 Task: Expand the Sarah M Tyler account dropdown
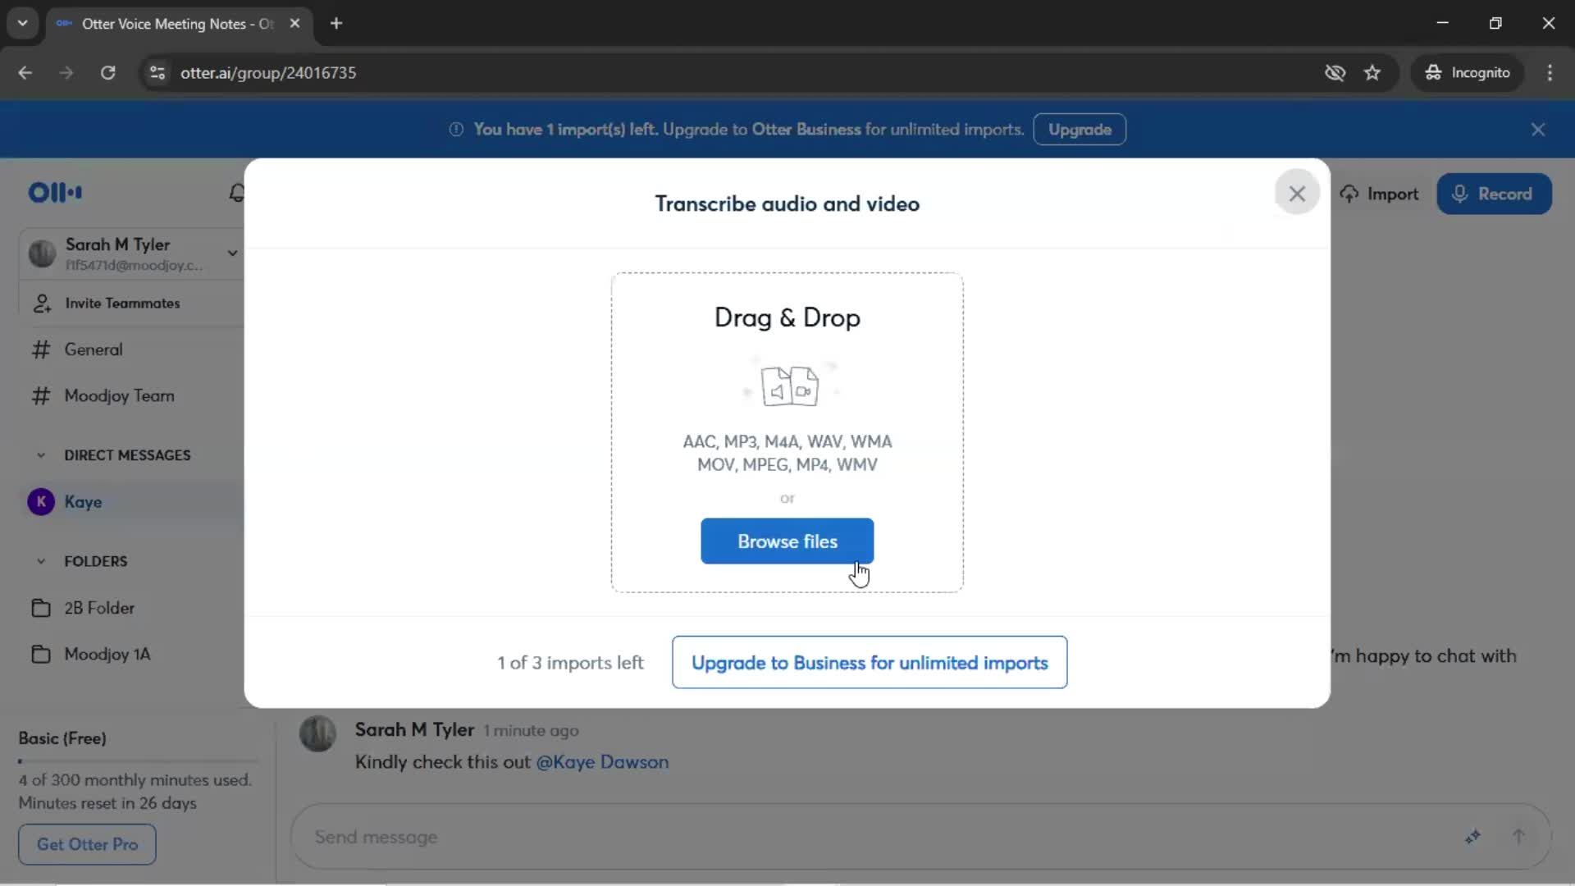(232, 253)
